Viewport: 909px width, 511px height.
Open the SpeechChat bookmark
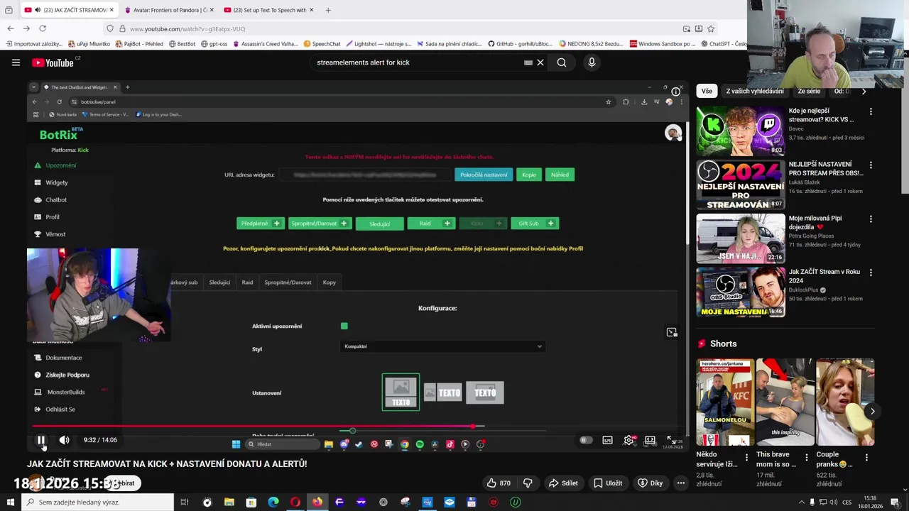322,44
